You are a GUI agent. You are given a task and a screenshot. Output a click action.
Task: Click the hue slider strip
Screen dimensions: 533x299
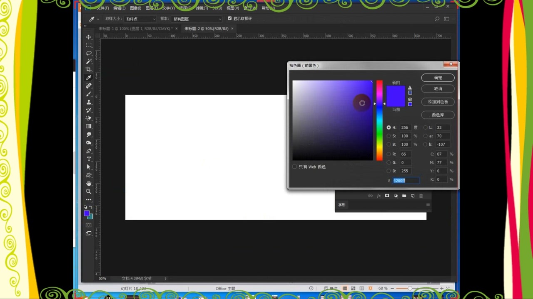pyautogui.click(x=379, y=120)
